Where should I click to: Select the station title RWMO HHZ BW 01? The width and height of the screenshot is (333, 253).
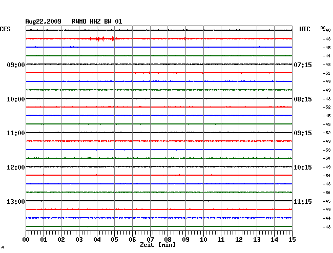coord(97,22)
